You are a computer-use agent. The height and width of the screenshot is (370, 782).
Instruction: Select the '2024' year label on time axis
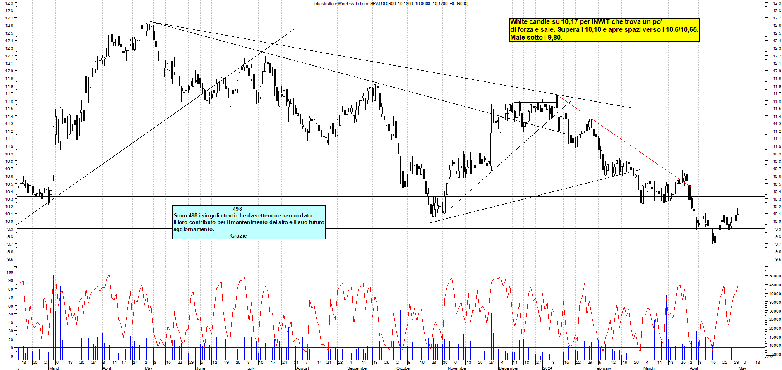[x=547, y=368]
